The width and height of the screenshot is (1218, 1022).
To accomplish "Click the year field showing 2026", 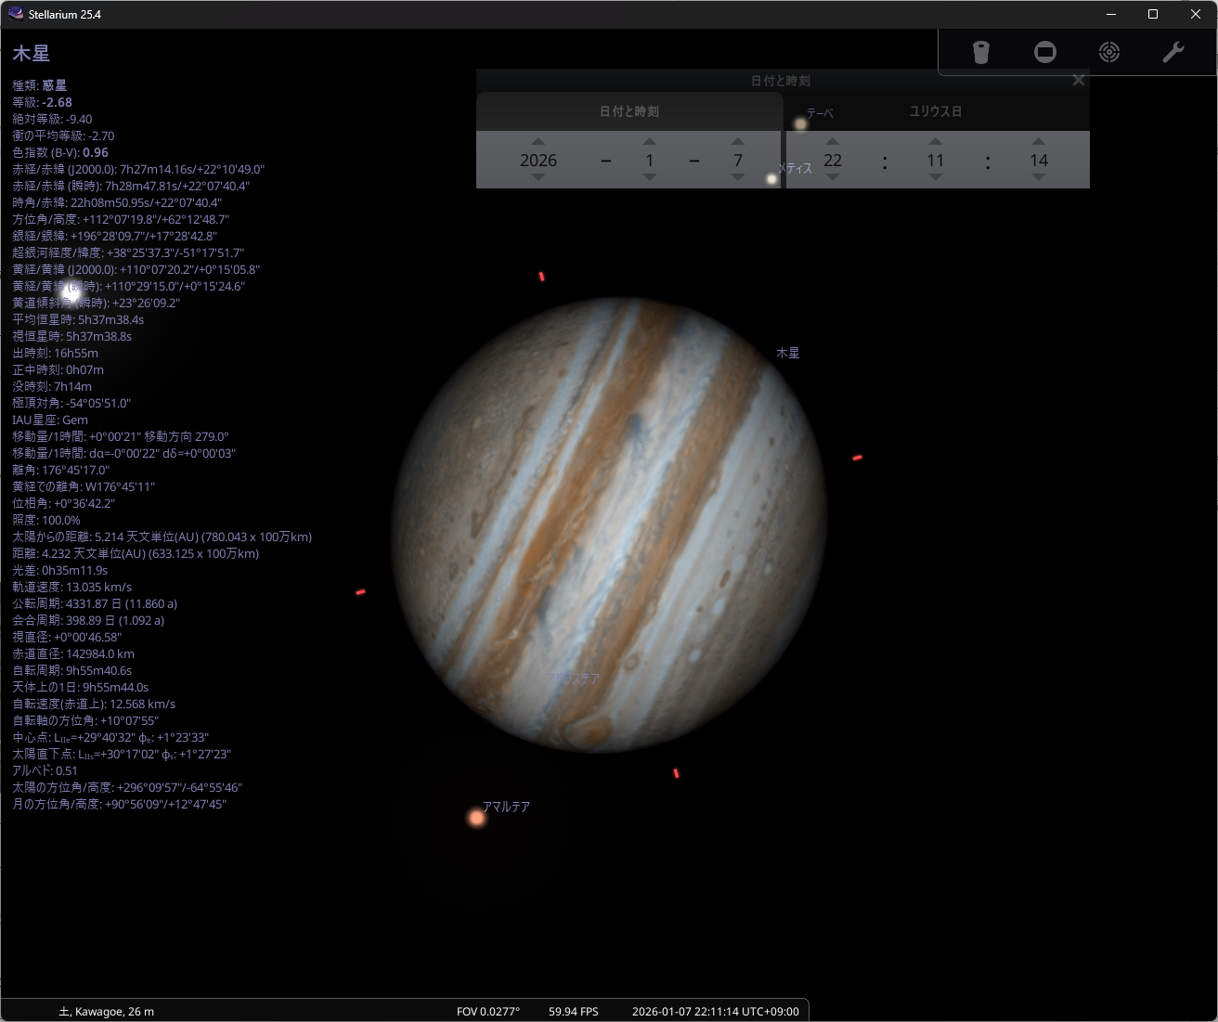I will (x=538, y=161).
